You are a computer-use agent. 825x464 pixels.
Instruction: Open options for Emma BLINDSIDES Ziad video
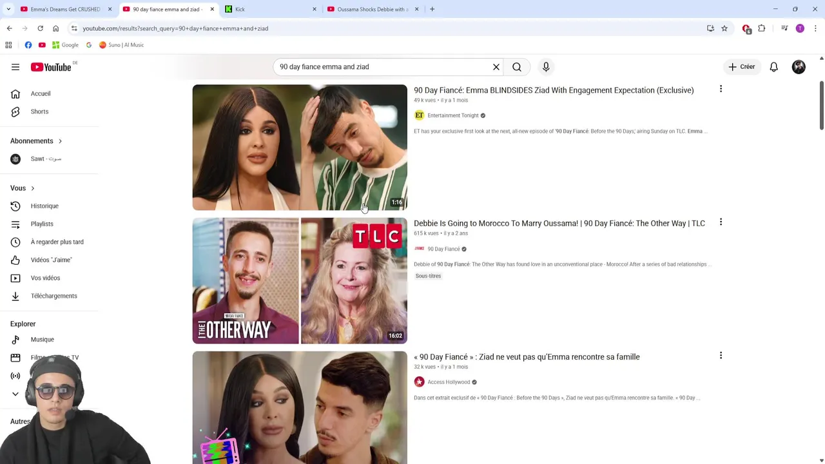721,89
